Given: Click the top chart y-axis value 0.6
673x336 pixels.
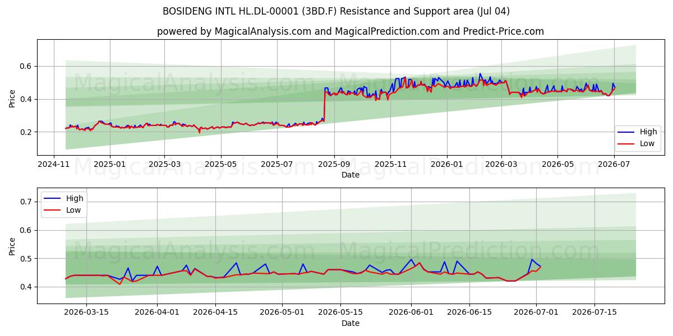Looking at the screenshot, I should click(x=27, y=66).
